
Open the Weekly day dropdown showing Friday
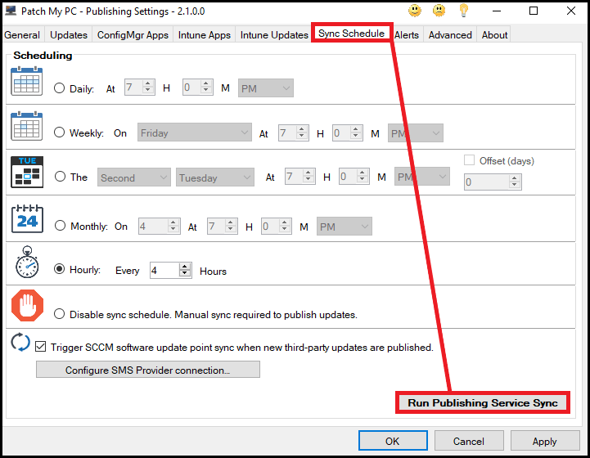(x=195, y=132)
